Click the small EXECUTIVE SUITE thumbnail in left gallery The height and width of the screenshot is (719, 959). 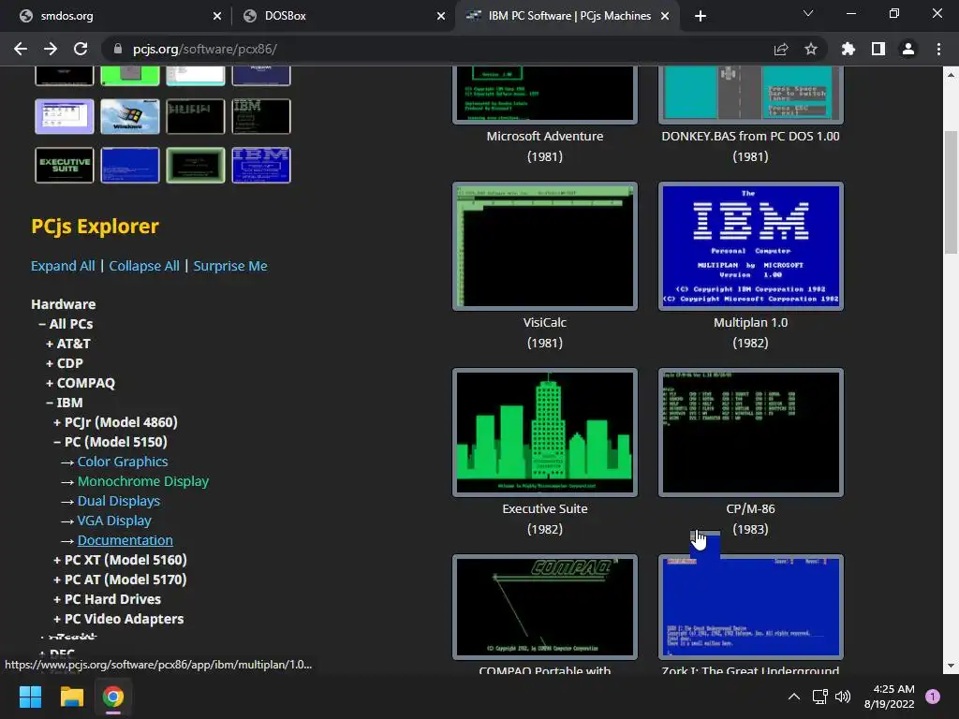click(x=65, y=165)
